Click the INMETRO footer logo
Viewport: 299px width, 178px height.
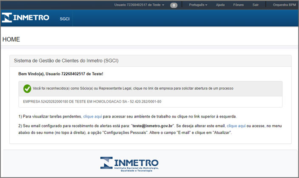coord(129,164)
